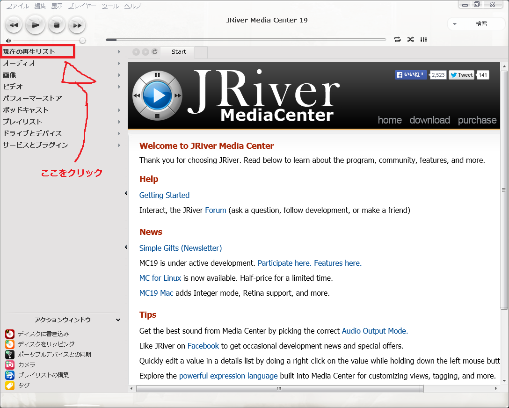Click the volume slider handle

(x=83, y=41)
